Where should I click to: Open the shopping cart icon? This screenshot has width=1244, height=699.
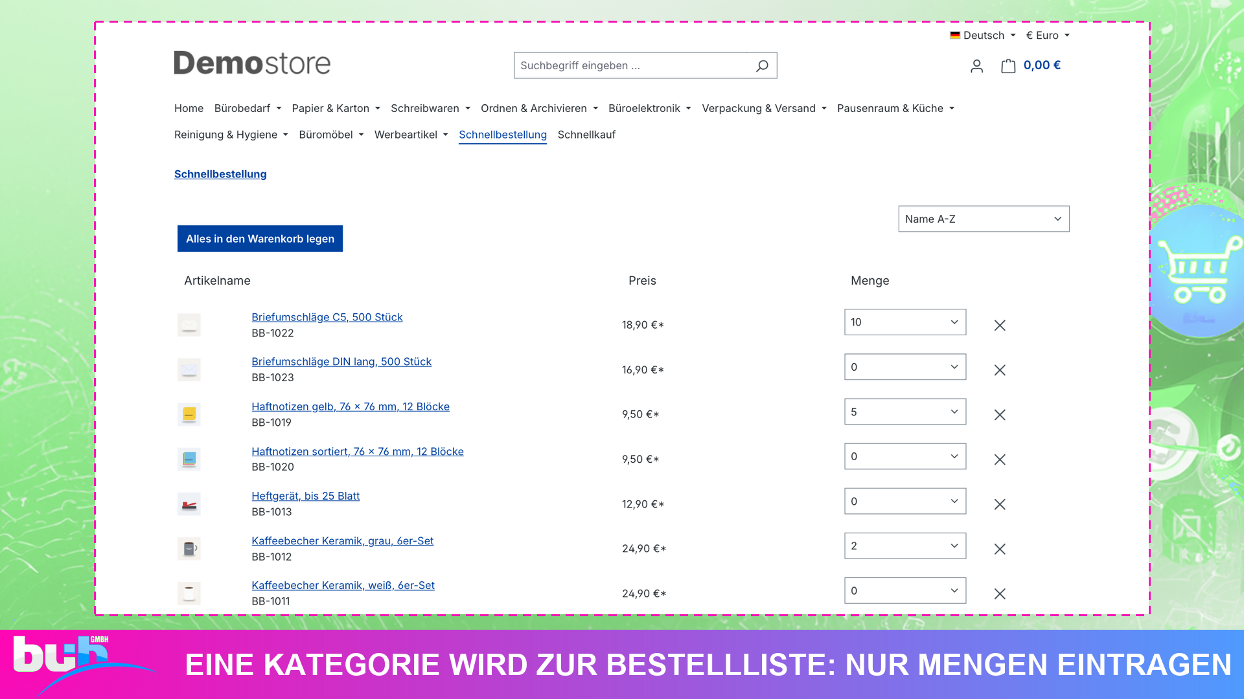(1008, 66)
